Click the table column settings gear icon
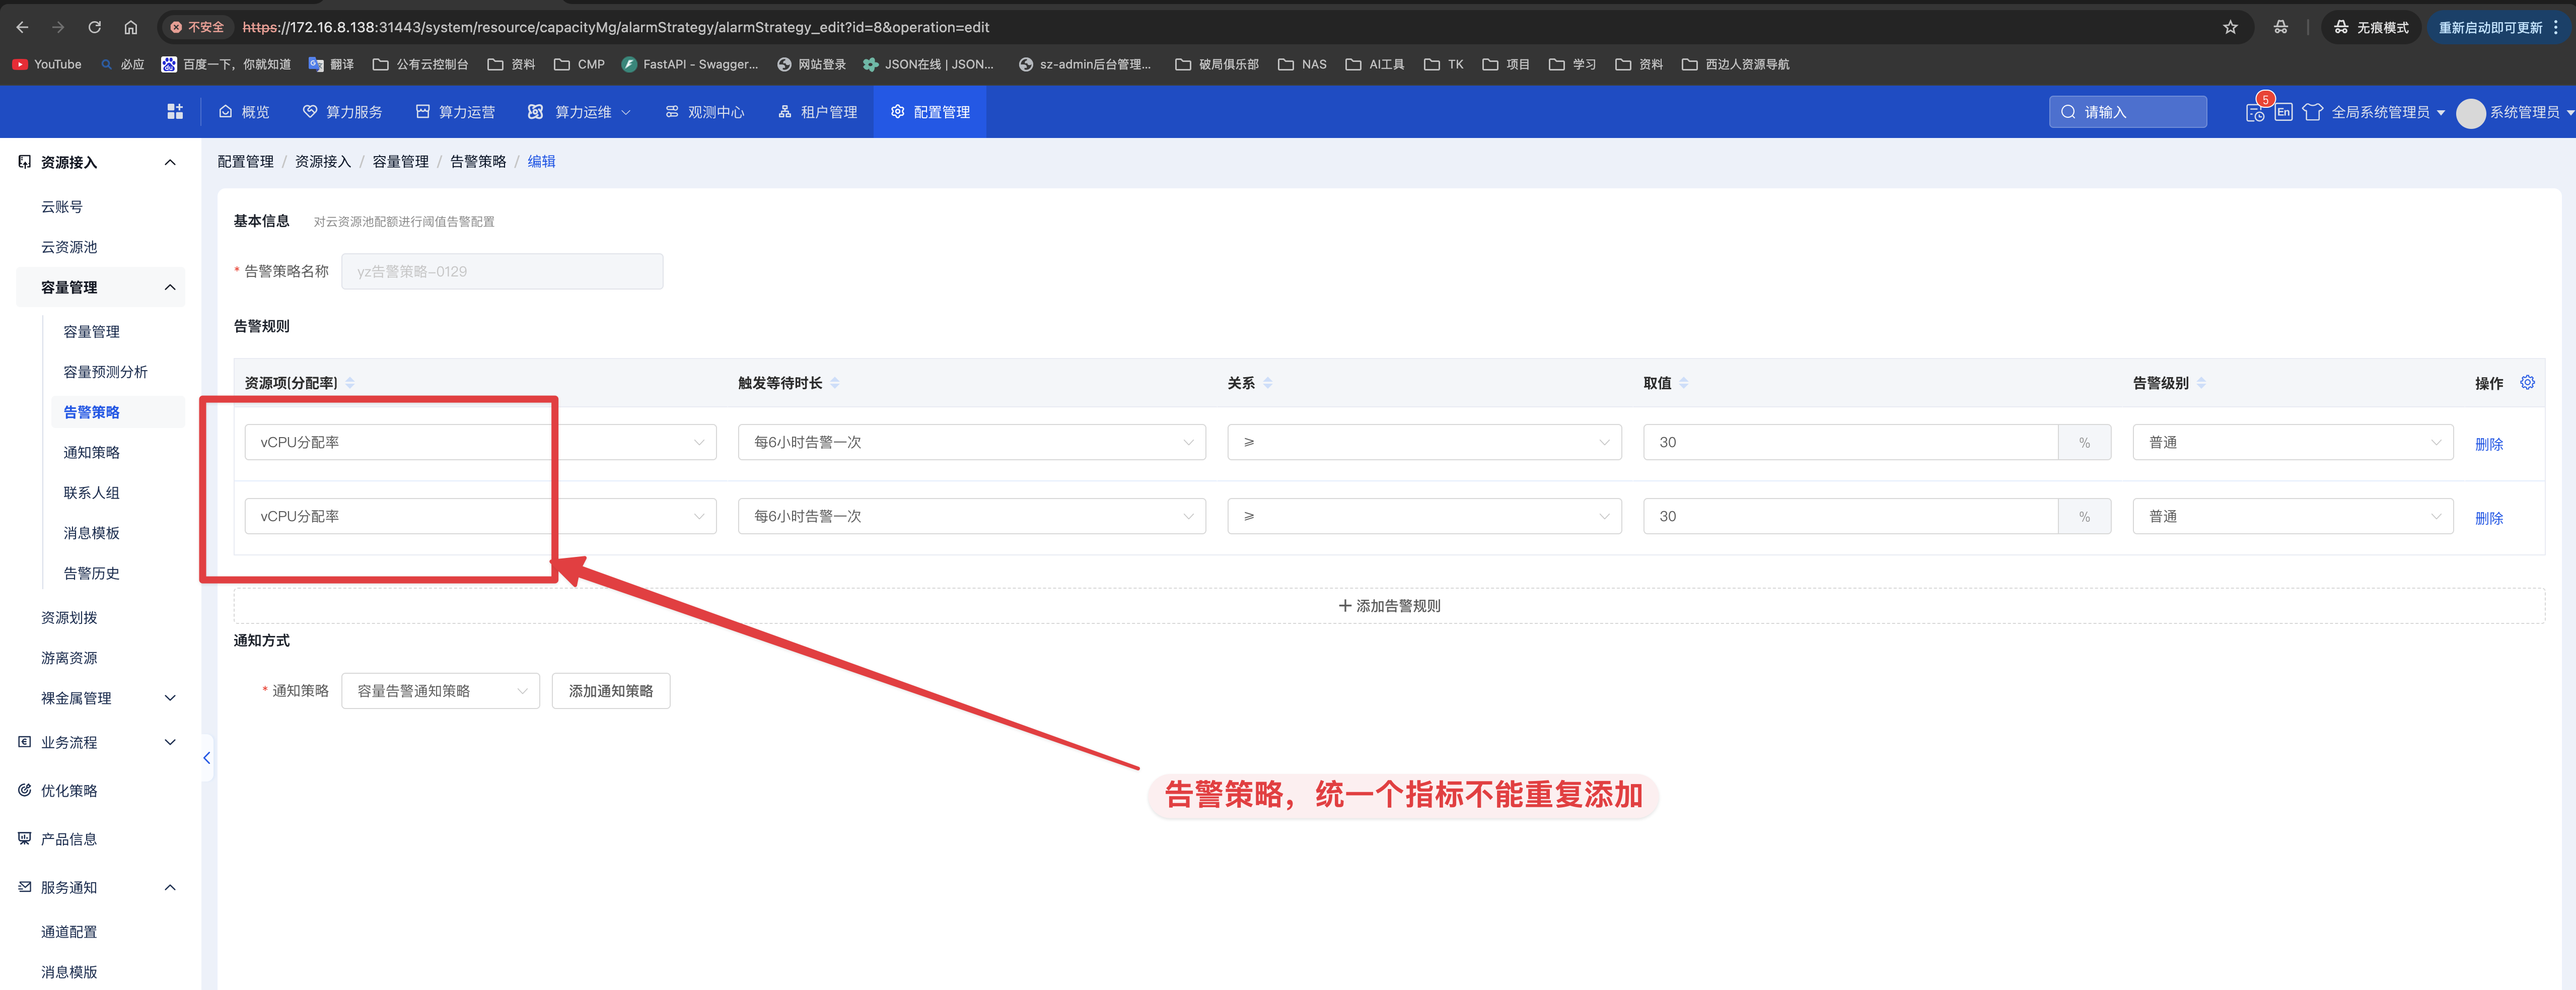 click(2527, 383)
